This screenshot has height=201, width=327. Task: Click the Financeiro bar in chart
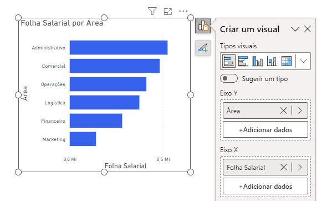pyautogui.click(x=96, y=121)
